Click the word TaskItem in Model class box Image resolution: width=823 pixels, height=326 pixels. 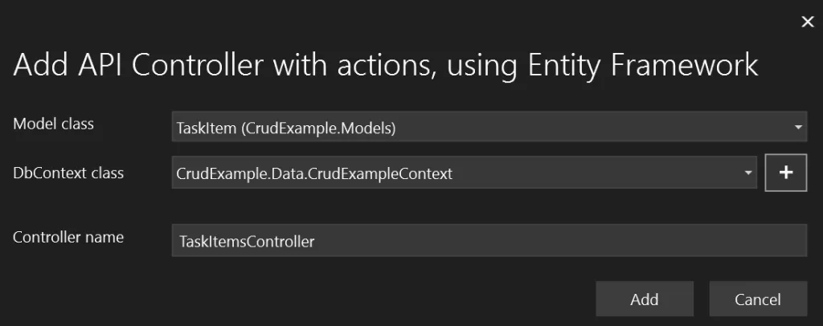(x=207, y=128)
